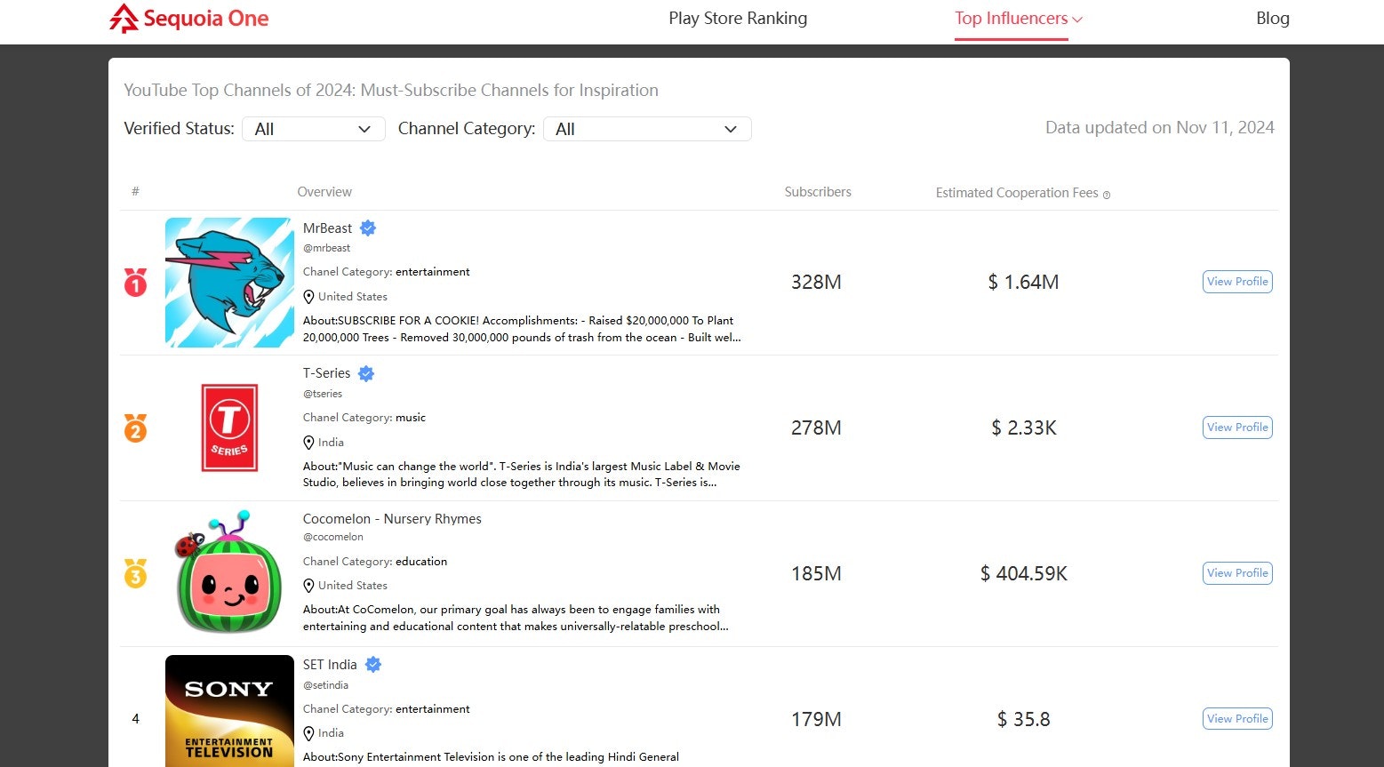This screenshot has height=767, width=1384.
Task: View Profile for SET India
Action: [1237, 719]
